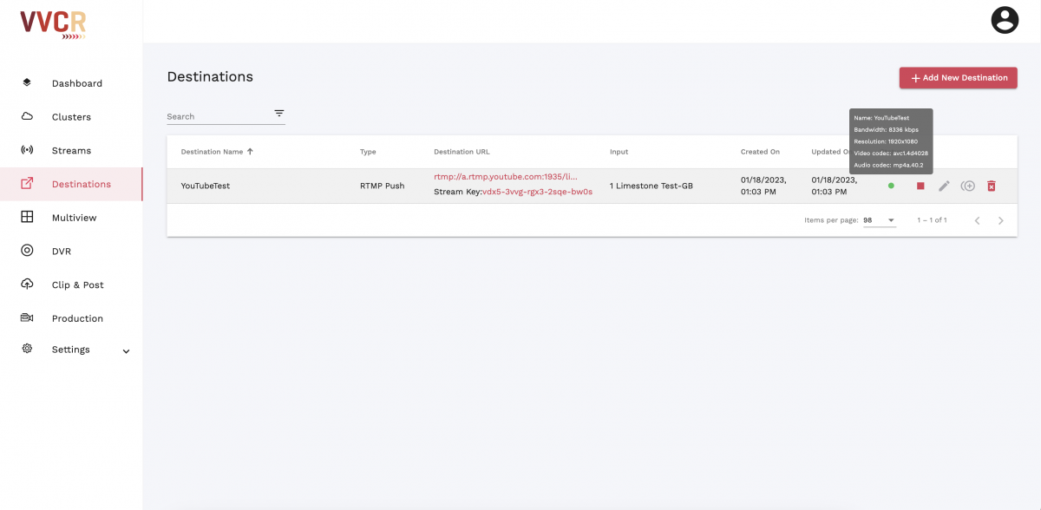Viewport: 1041px width, 510px height.
Task: Click the Production camera icon
Action: [x=27, y=317]
